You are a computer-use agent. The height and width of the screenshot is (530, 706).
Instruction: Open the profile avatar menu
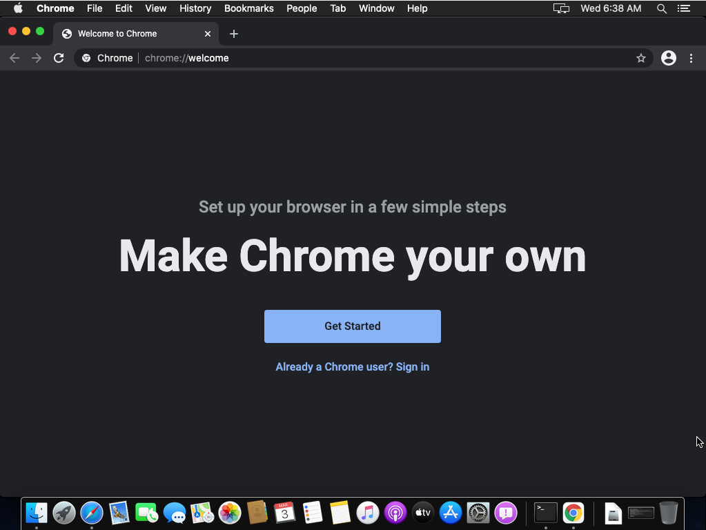point(668,58)
